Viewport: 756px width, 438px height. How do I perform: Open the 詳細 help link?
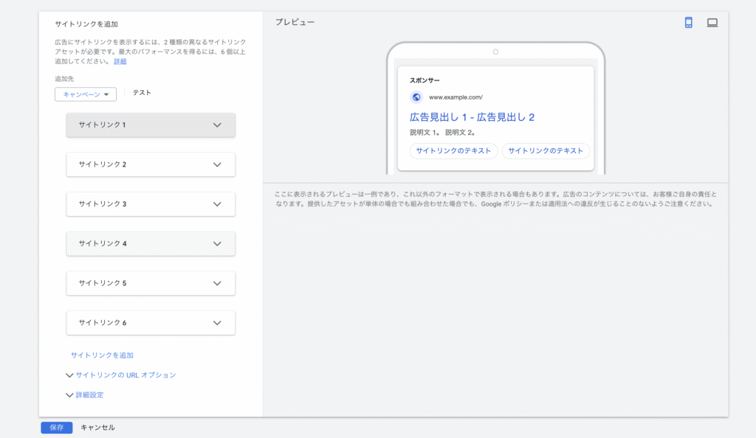tap(120, 62)
